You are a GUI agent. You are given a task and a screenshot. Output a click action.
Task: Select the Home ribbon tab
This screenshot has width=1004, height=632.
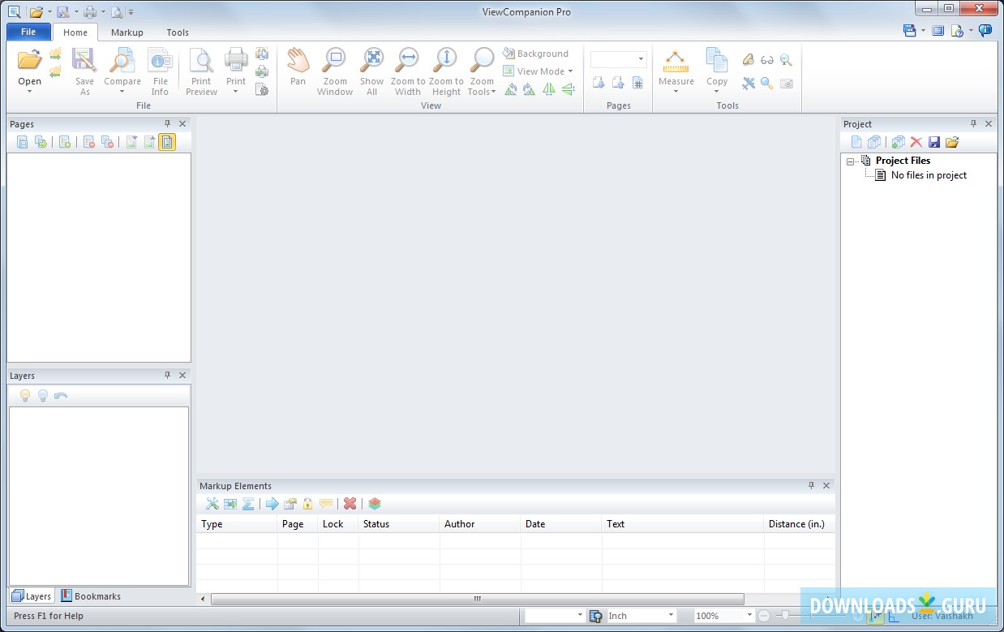pos(75,32)
